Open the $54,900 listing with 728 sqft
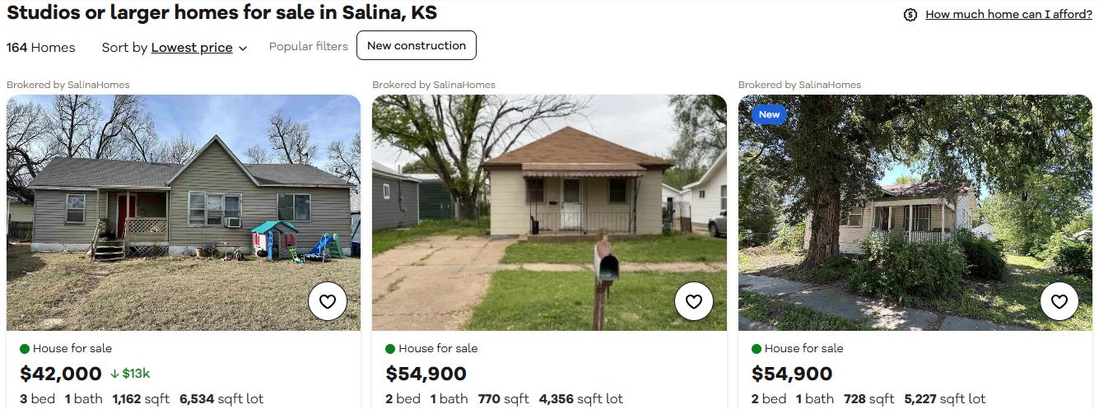 792,374
